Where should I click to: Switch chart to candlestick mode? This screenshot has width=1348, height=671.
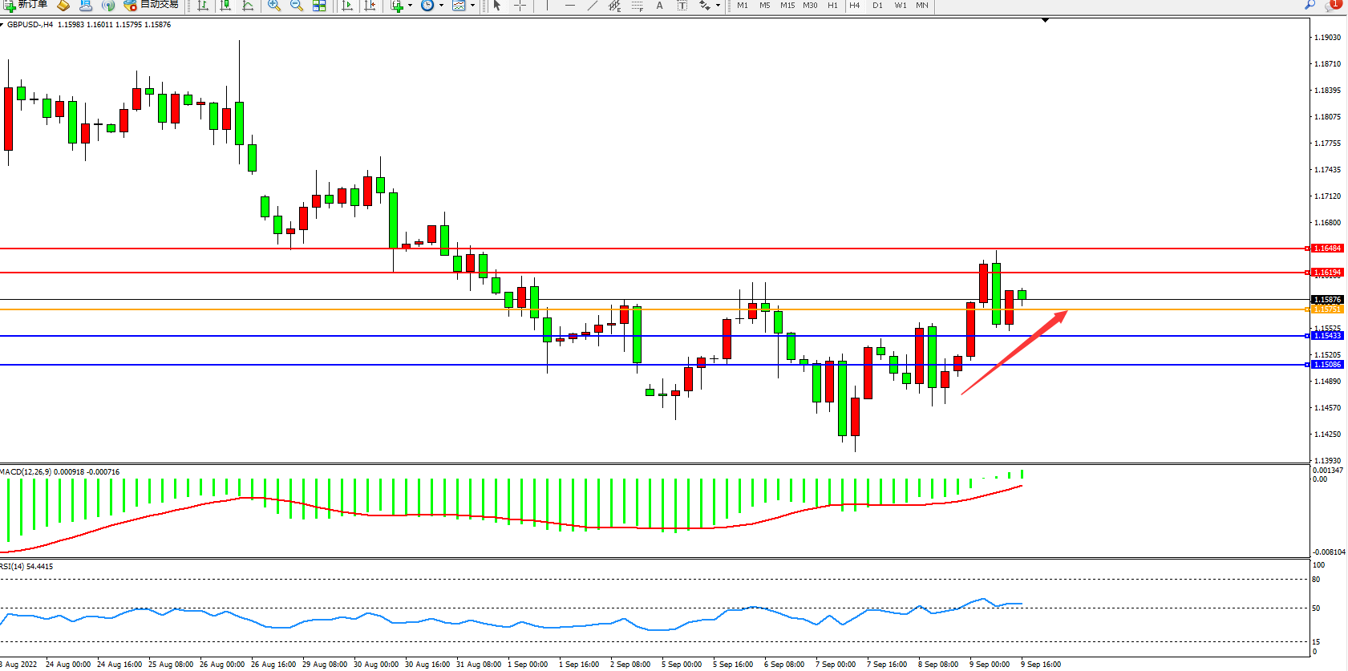point(225,6)
